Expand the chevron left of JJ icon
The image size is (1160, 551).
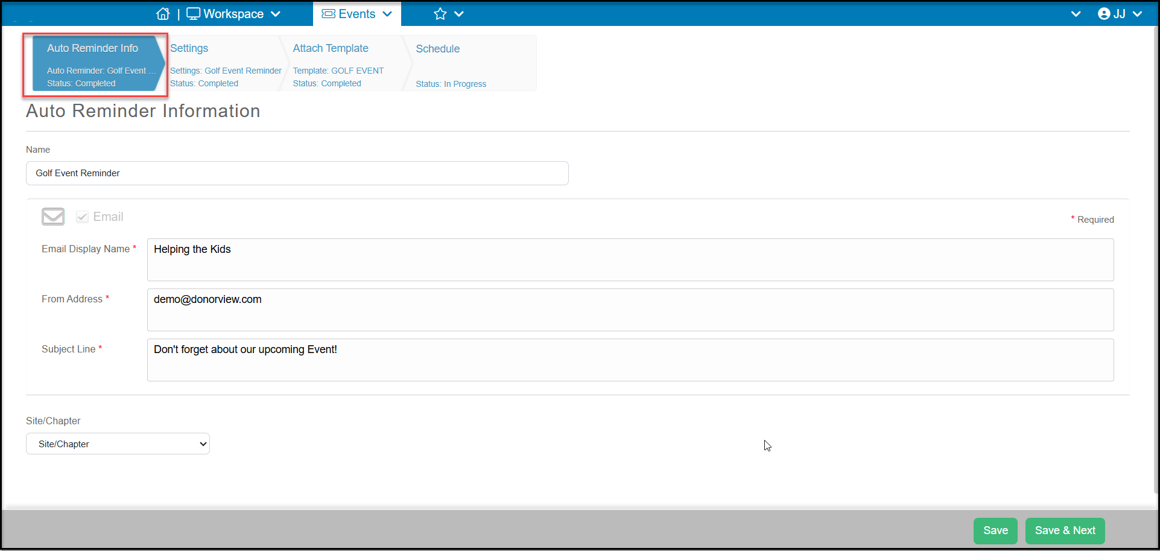1076,14
